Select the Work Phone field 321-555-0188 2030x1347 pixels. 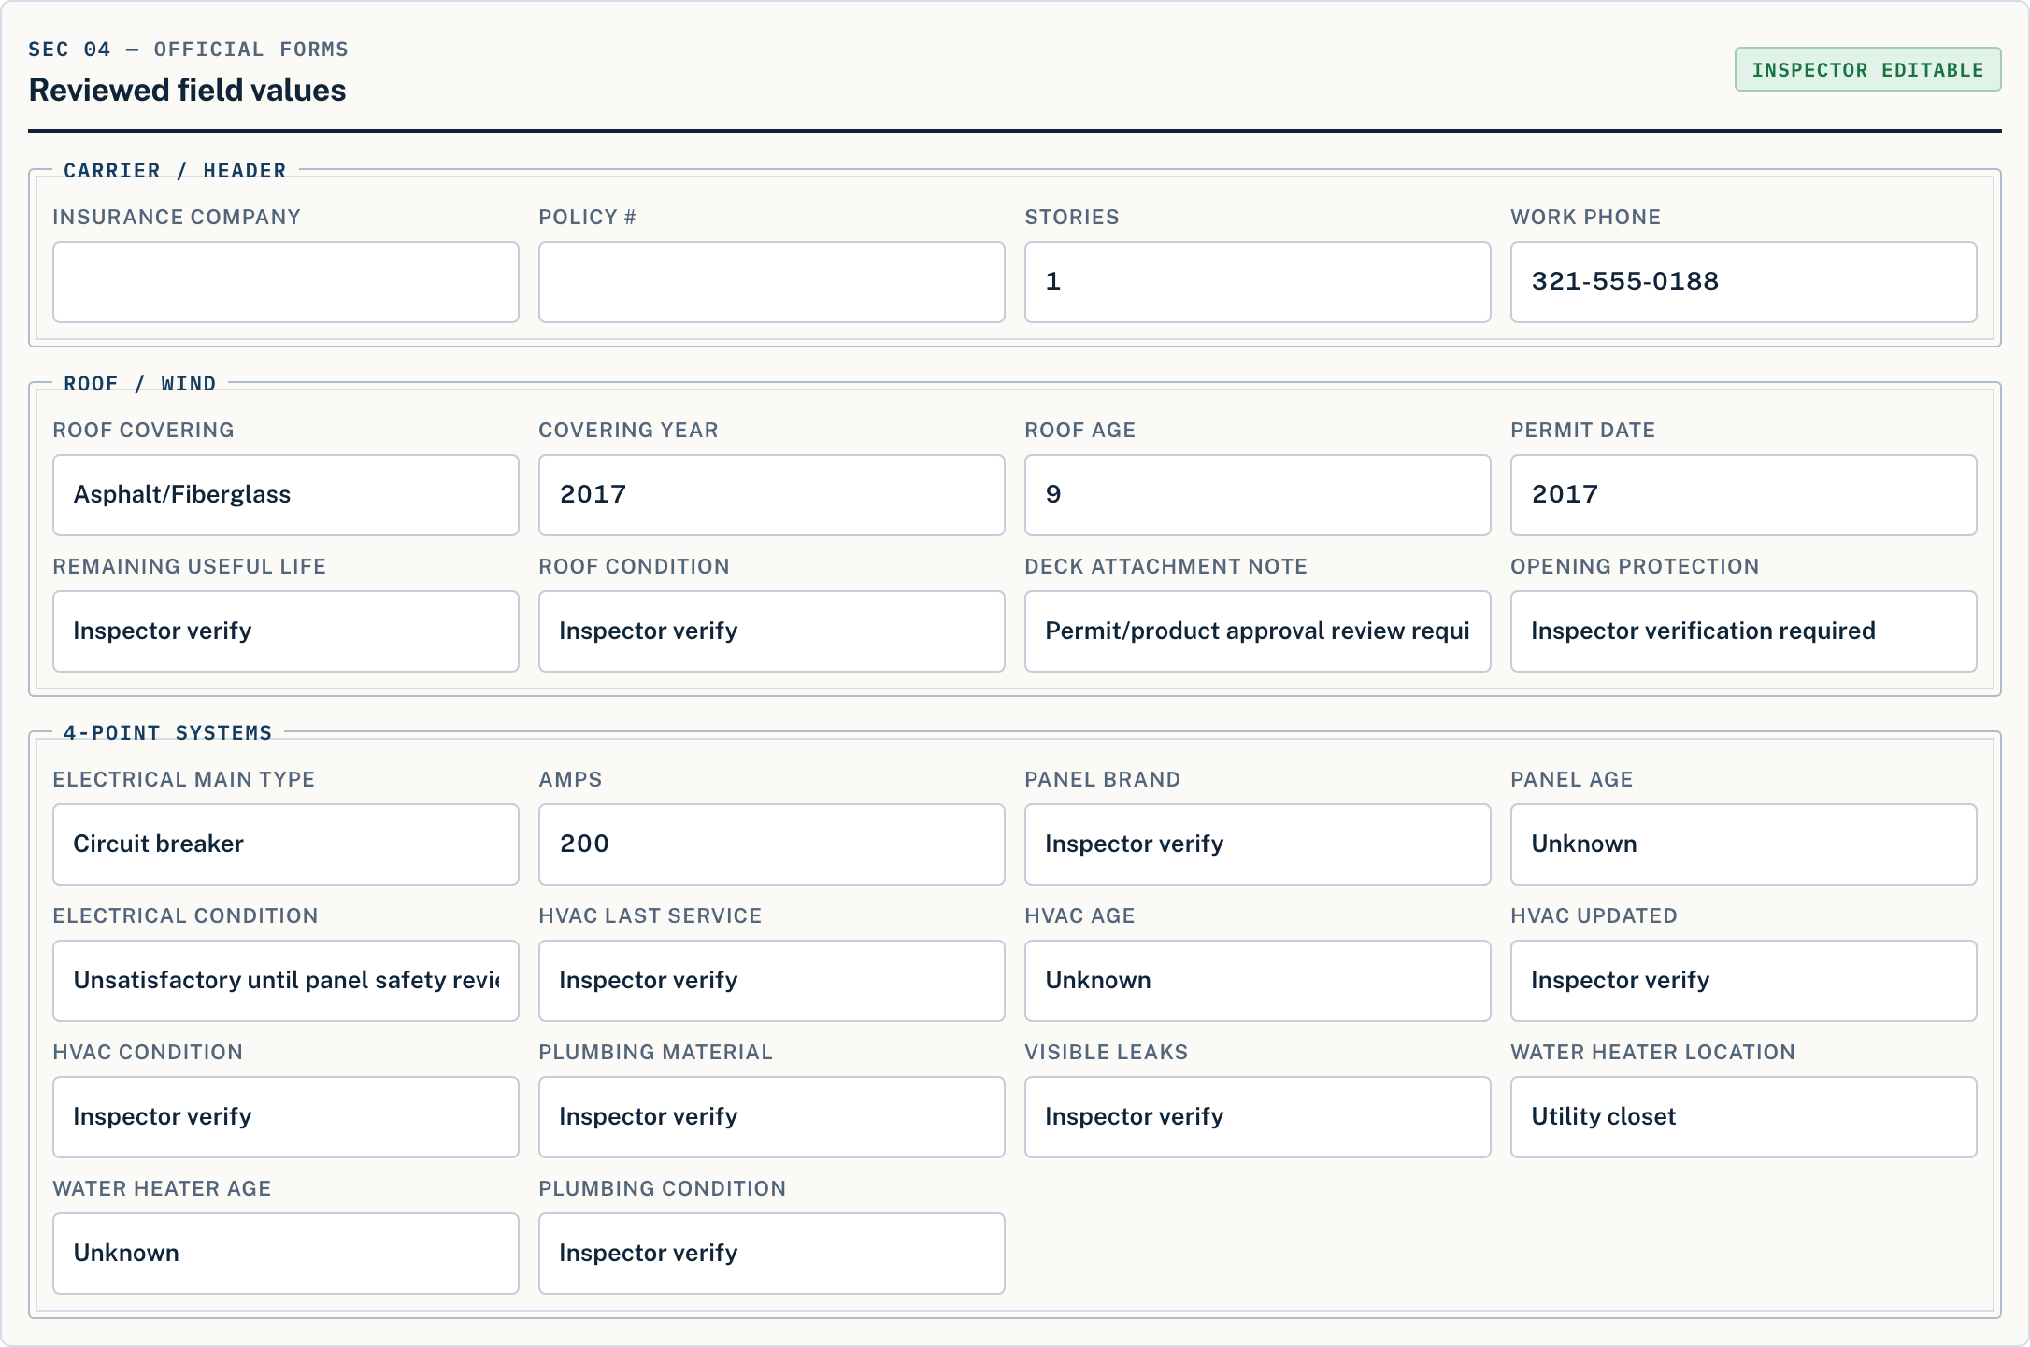1744,282
